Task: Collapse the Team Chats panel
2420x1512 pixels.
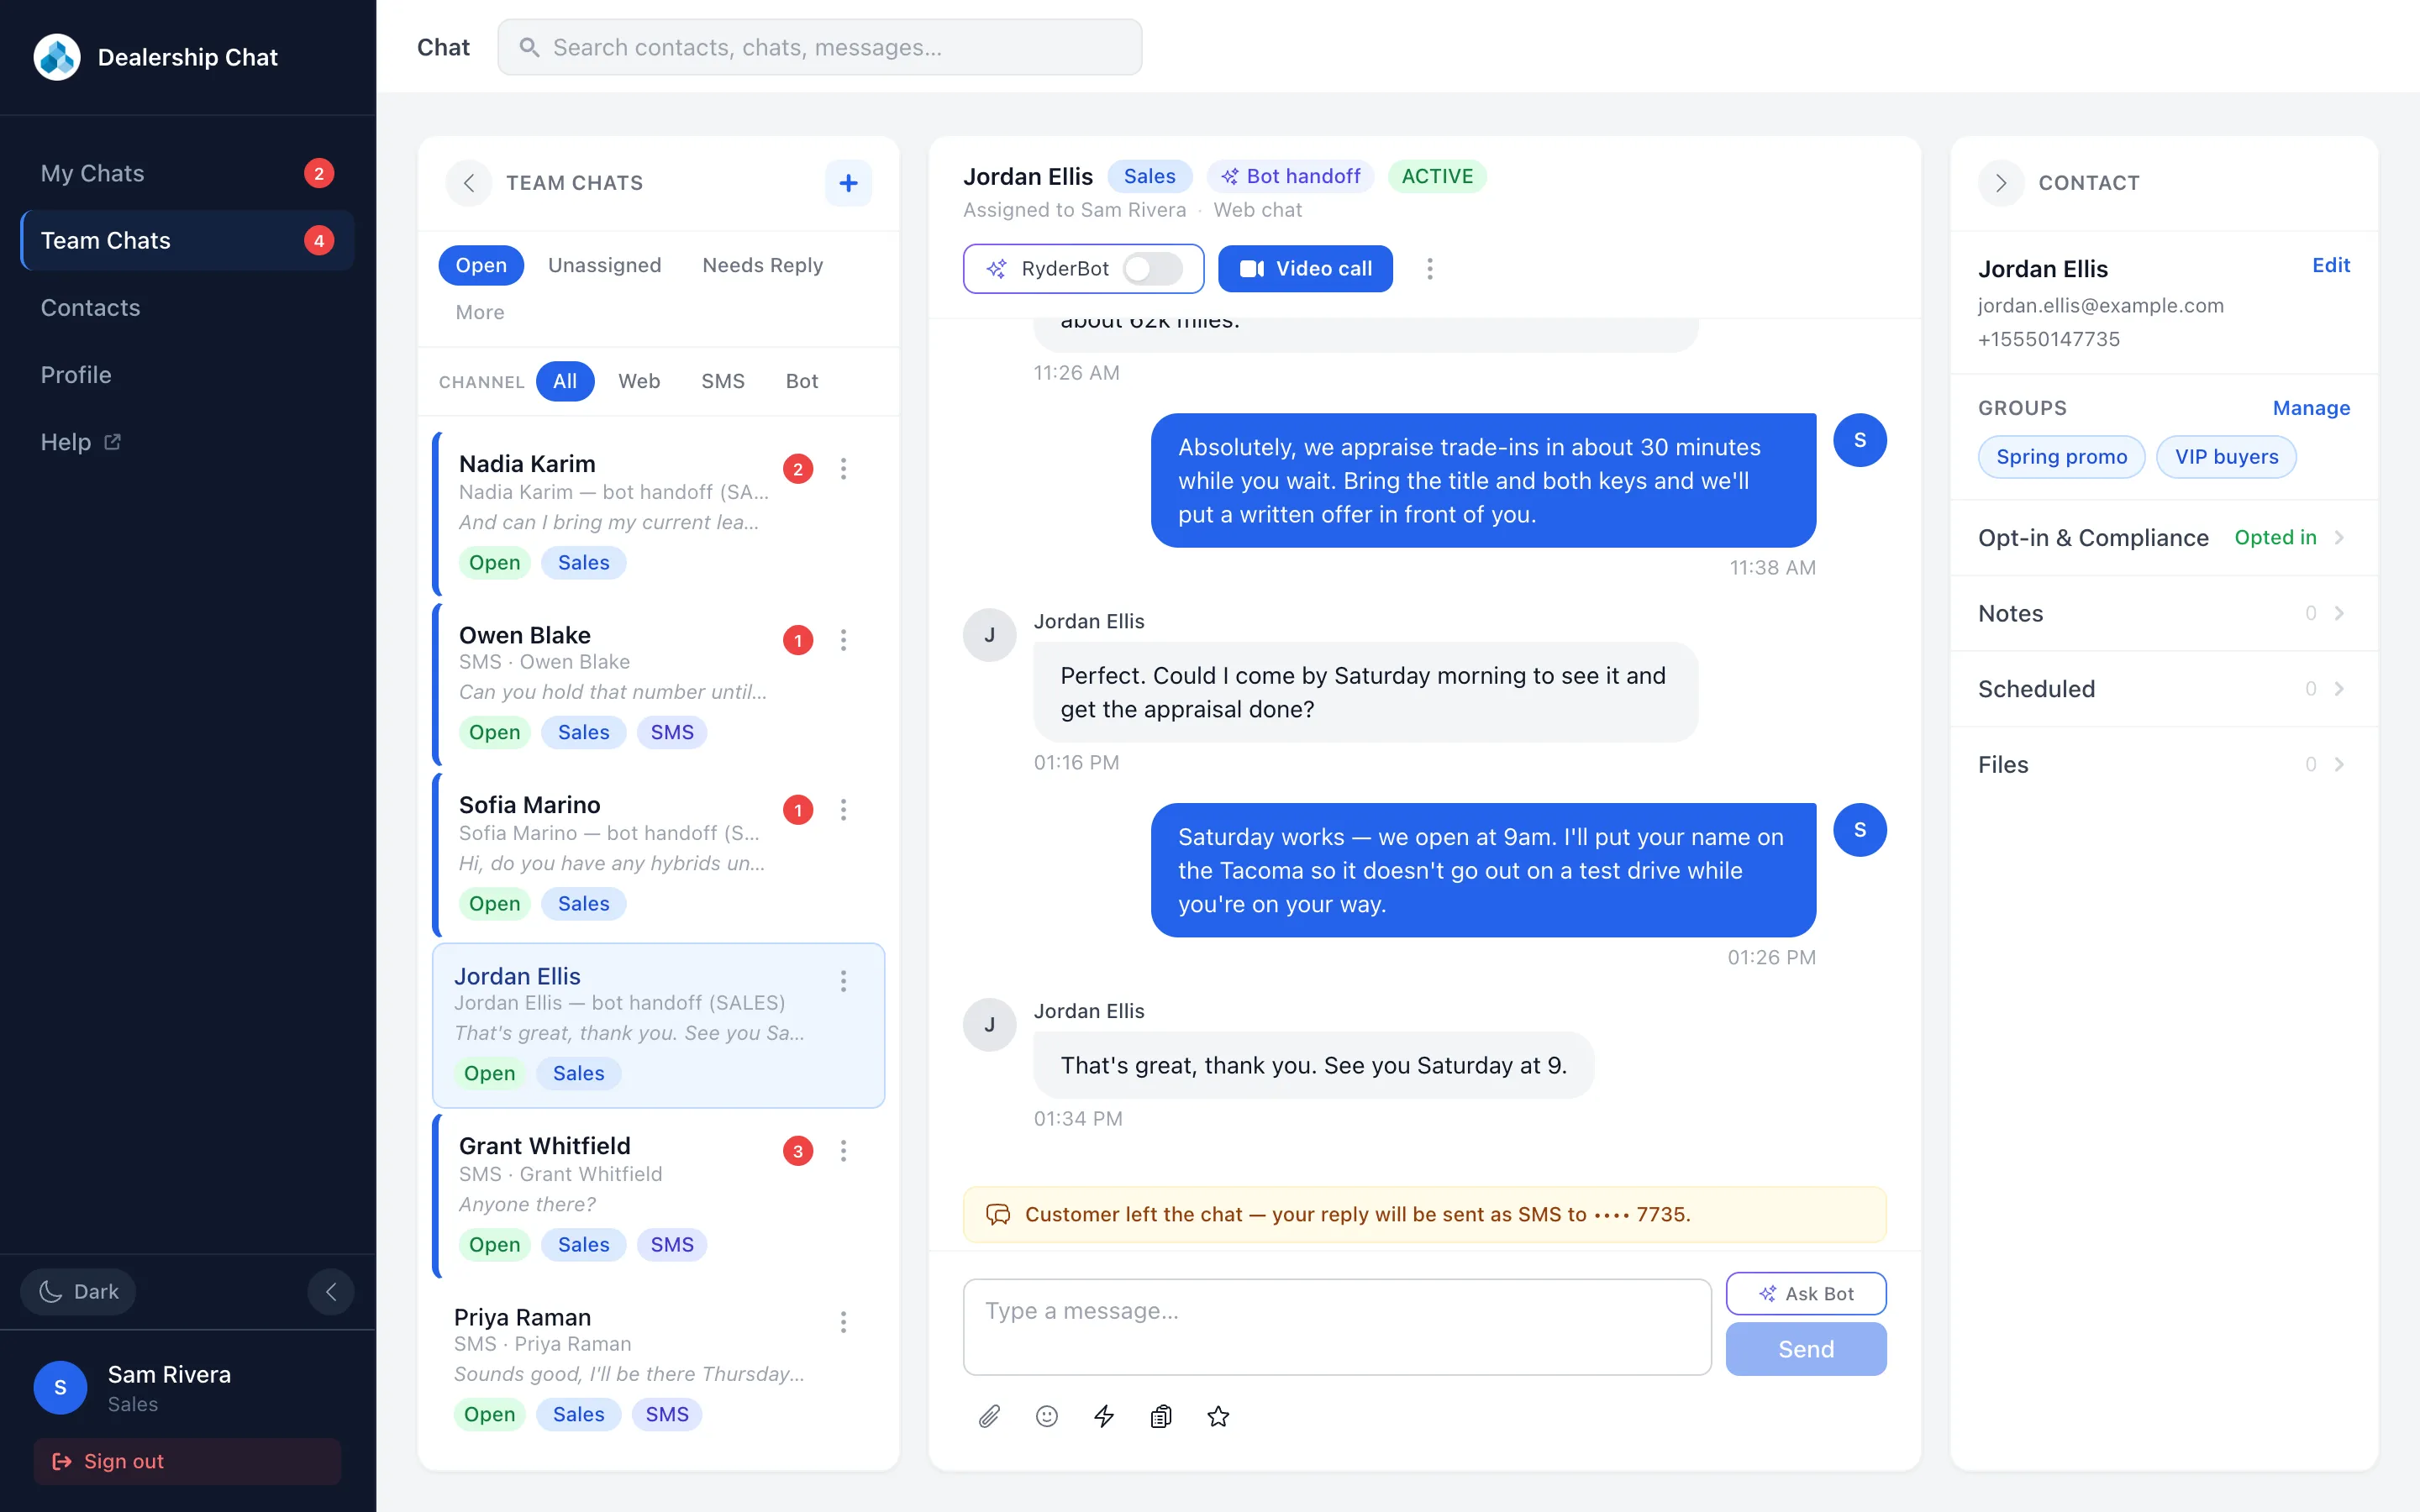Action: point(468,183)
